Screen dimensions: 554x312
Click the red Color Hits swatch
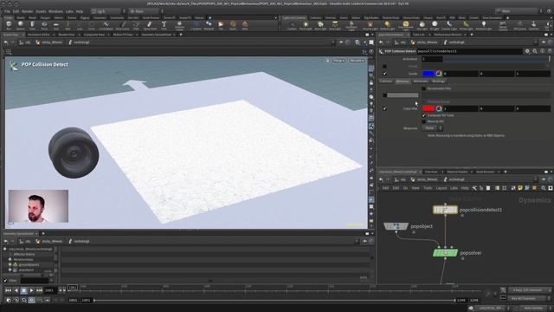point(428,108)
